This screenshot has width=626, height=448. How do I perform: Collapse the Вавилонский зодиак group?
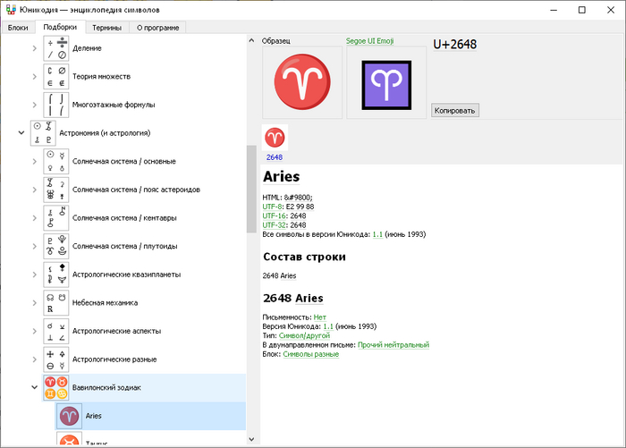pos(34,387)
